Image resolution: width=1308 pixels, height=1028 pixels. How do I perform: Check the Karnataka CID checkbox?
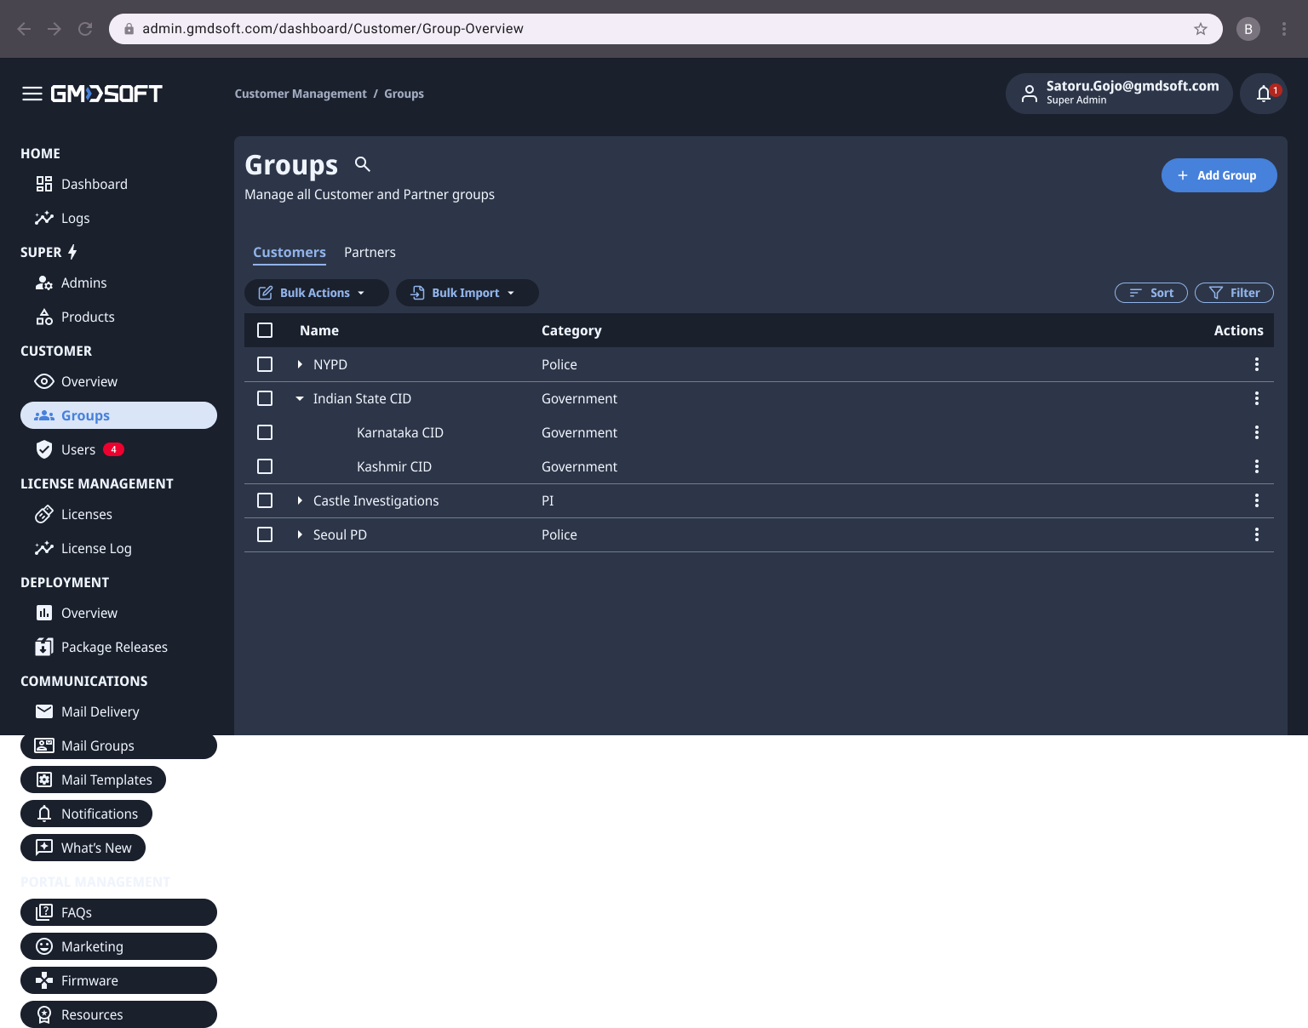[265, 432]
